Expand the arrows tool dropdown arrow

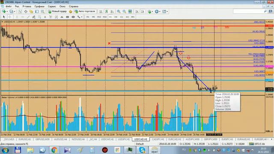(x=82, y=17)
